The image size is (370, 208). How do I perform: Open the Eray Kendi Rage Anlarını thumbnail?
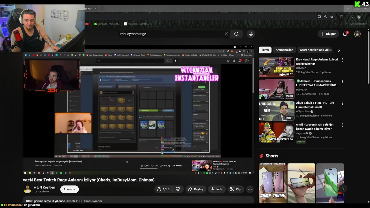277,67
